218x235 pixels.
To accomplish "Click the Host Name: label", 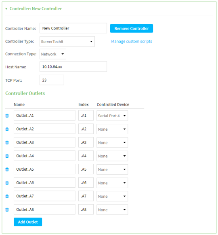I will (x=16, y=67).
